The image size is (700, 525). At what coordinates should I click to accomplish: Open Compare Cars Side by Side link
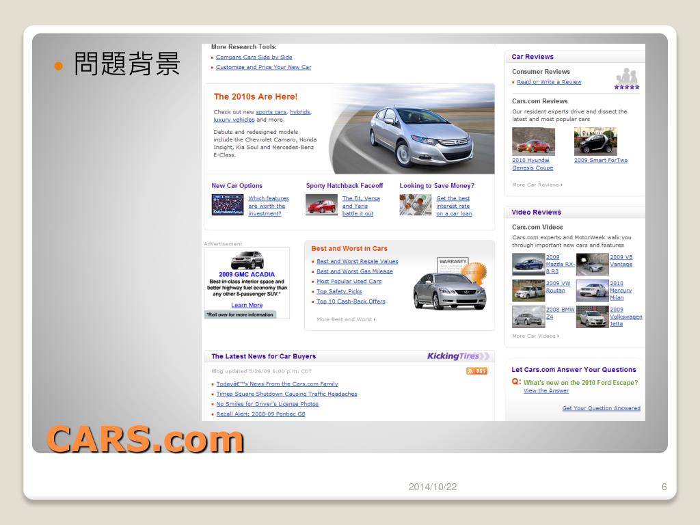tap(254, 57)
